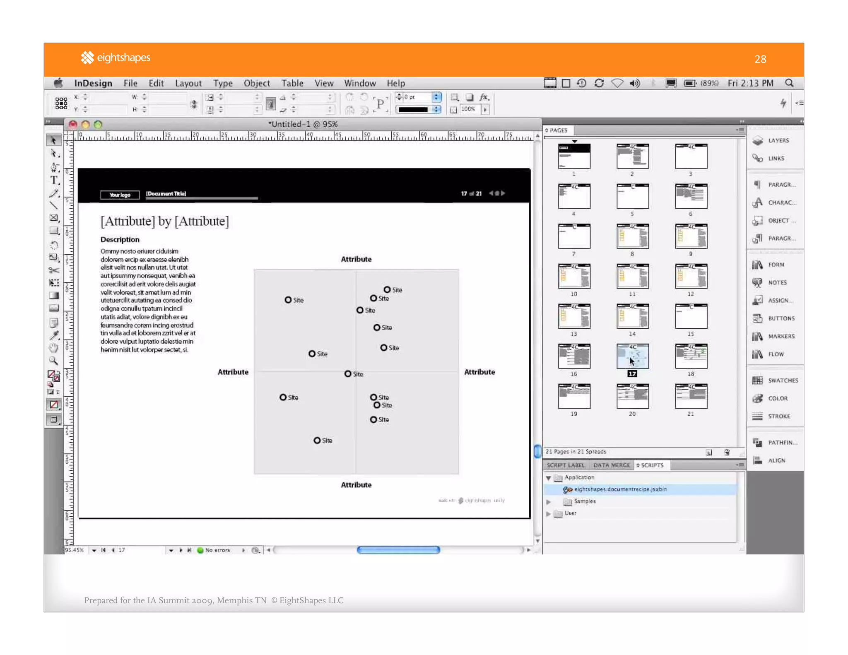Select the Pen tool

54,167
